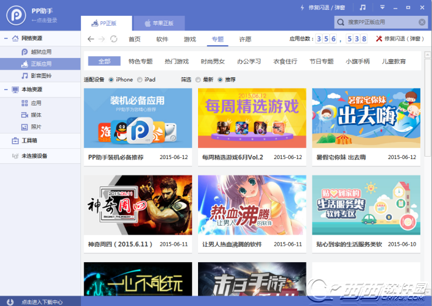Open the 每周精选游戏 banner thumbnail
The height and width of the screenshot is (306, 432).
(252, 118)
